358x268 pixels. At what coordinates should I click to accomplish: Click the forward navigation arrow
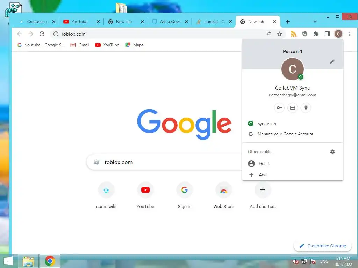[x=31, y=34]
